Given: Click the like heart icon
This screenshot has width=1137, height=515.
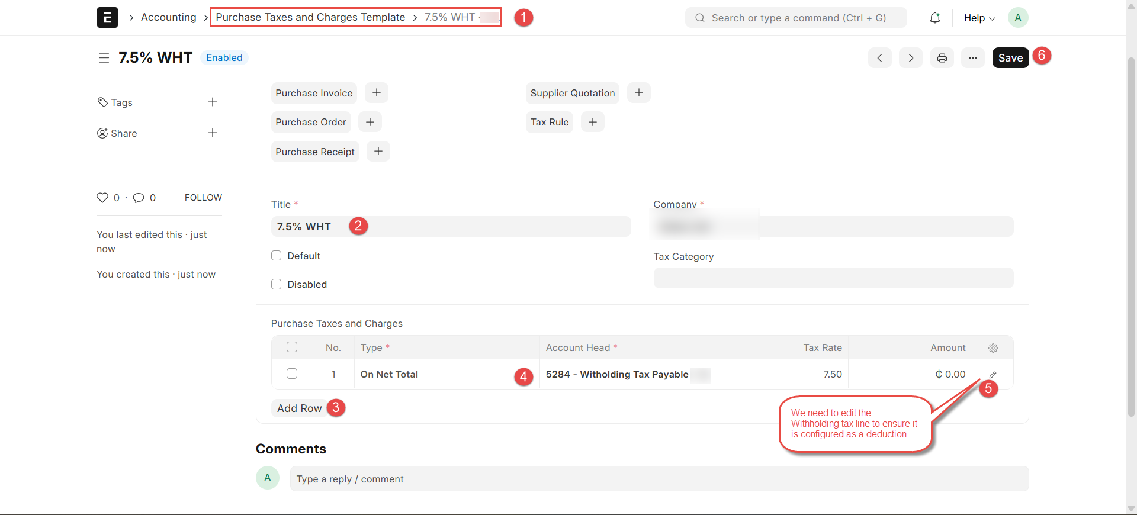Looking at the screenshot, I should 102,198.
